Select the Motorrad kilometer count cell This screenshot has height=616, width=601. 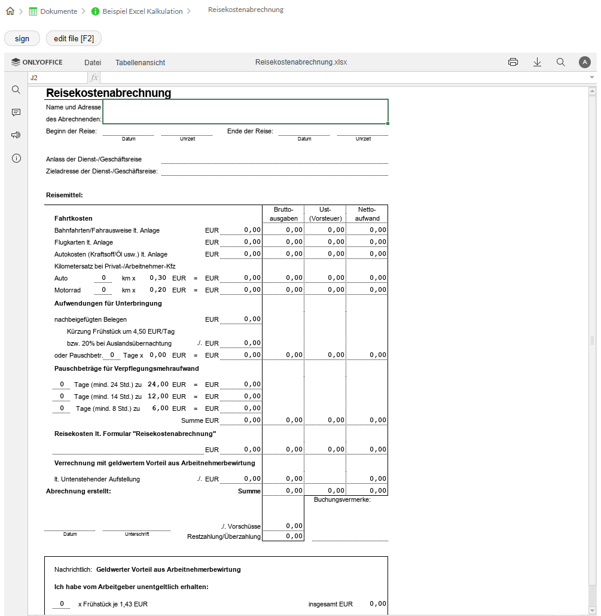(x=103, y=290)
